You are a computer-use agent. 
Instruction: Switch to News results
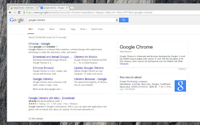point(52,29)
